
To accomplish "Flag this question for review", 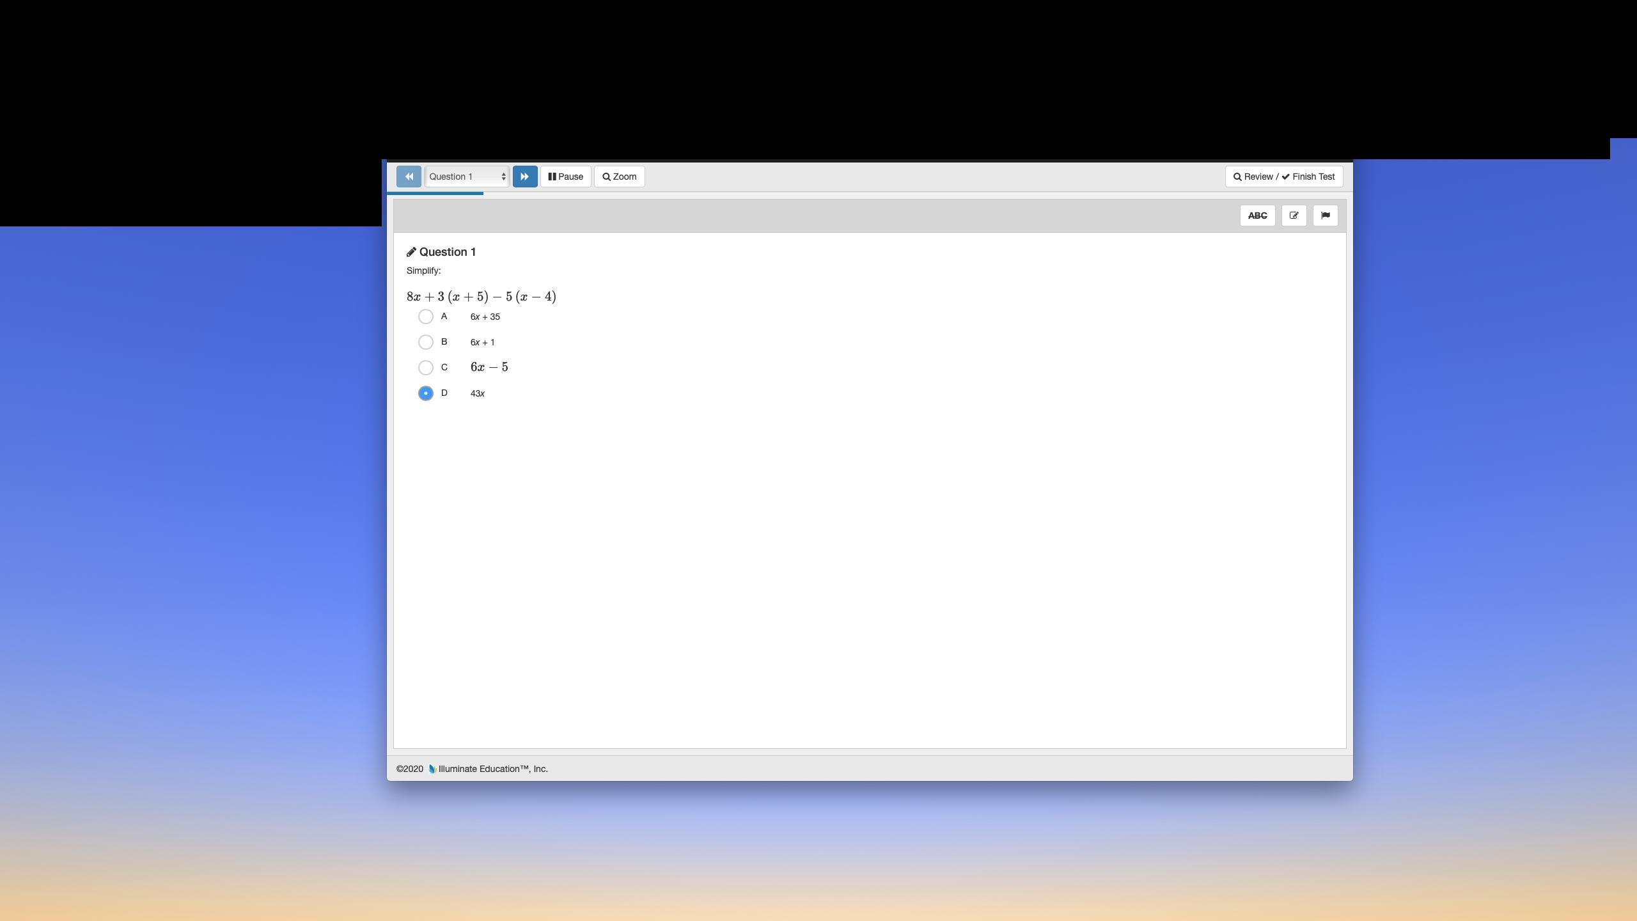I will [x=1325, y=216].
